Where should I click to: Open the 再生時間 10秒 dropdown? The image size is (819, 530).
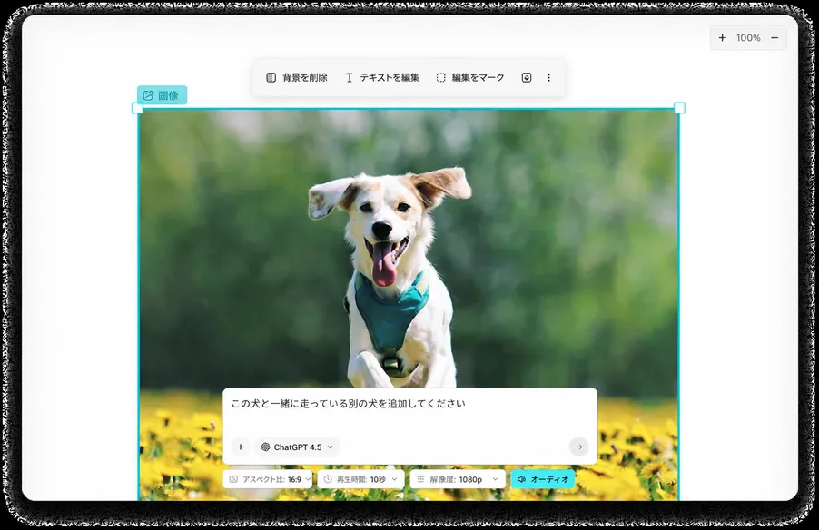tap(361, 479)
